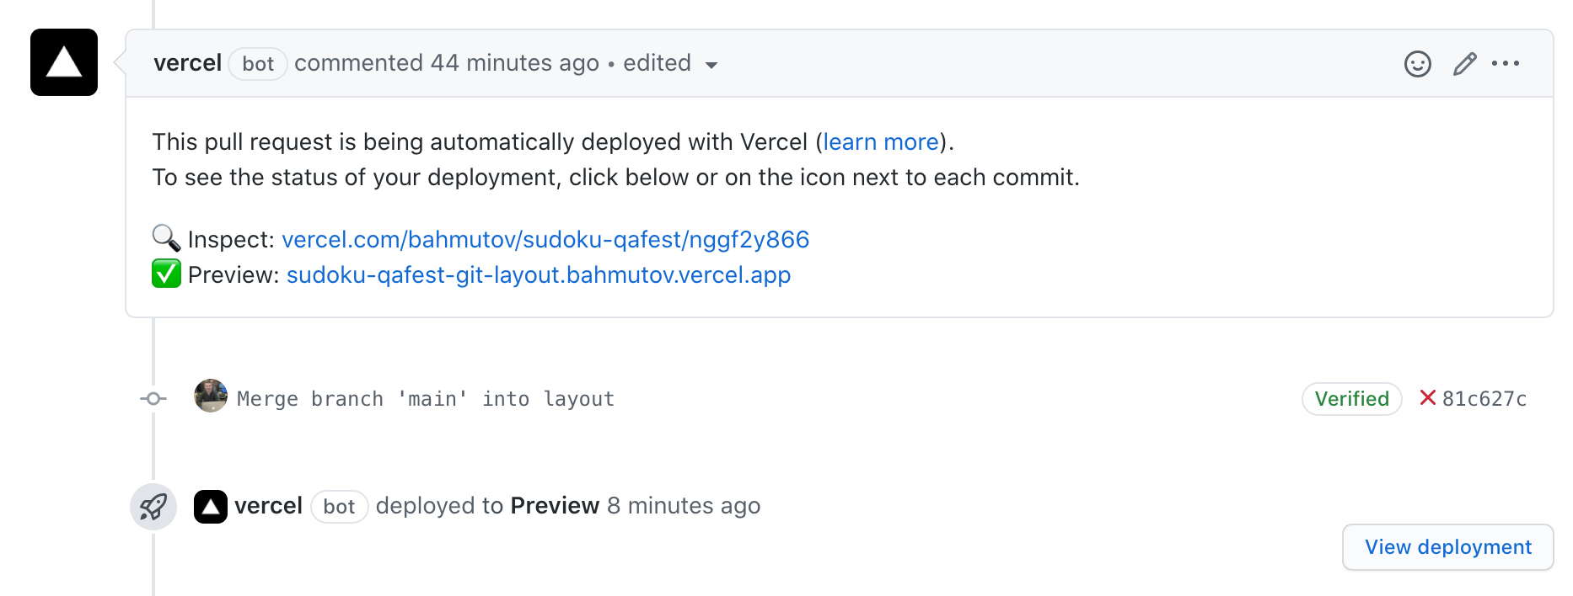Open the sudoku-qafest Preview app link
Screen dimensions: 1573x596
538,274
